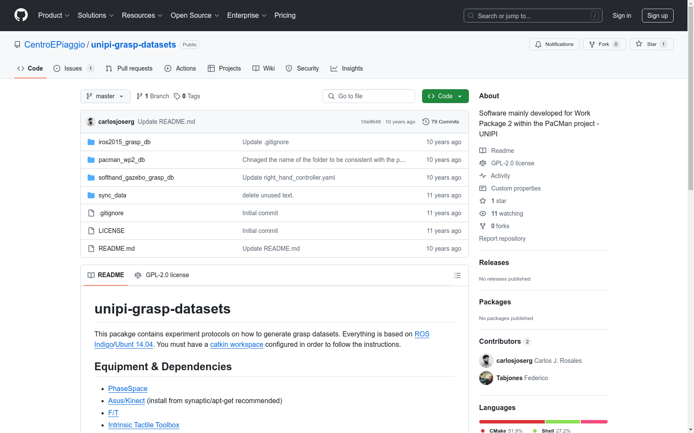Screen dimensions: 694x433
Task: Click the pink segment in language bar
Action: 594,422
